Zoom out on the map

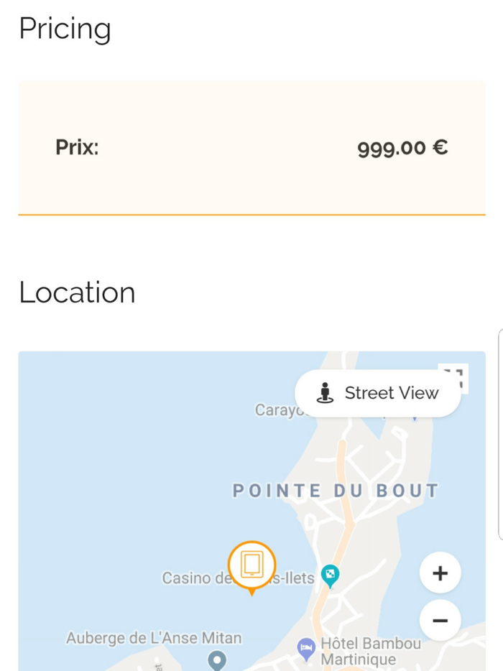440,620
